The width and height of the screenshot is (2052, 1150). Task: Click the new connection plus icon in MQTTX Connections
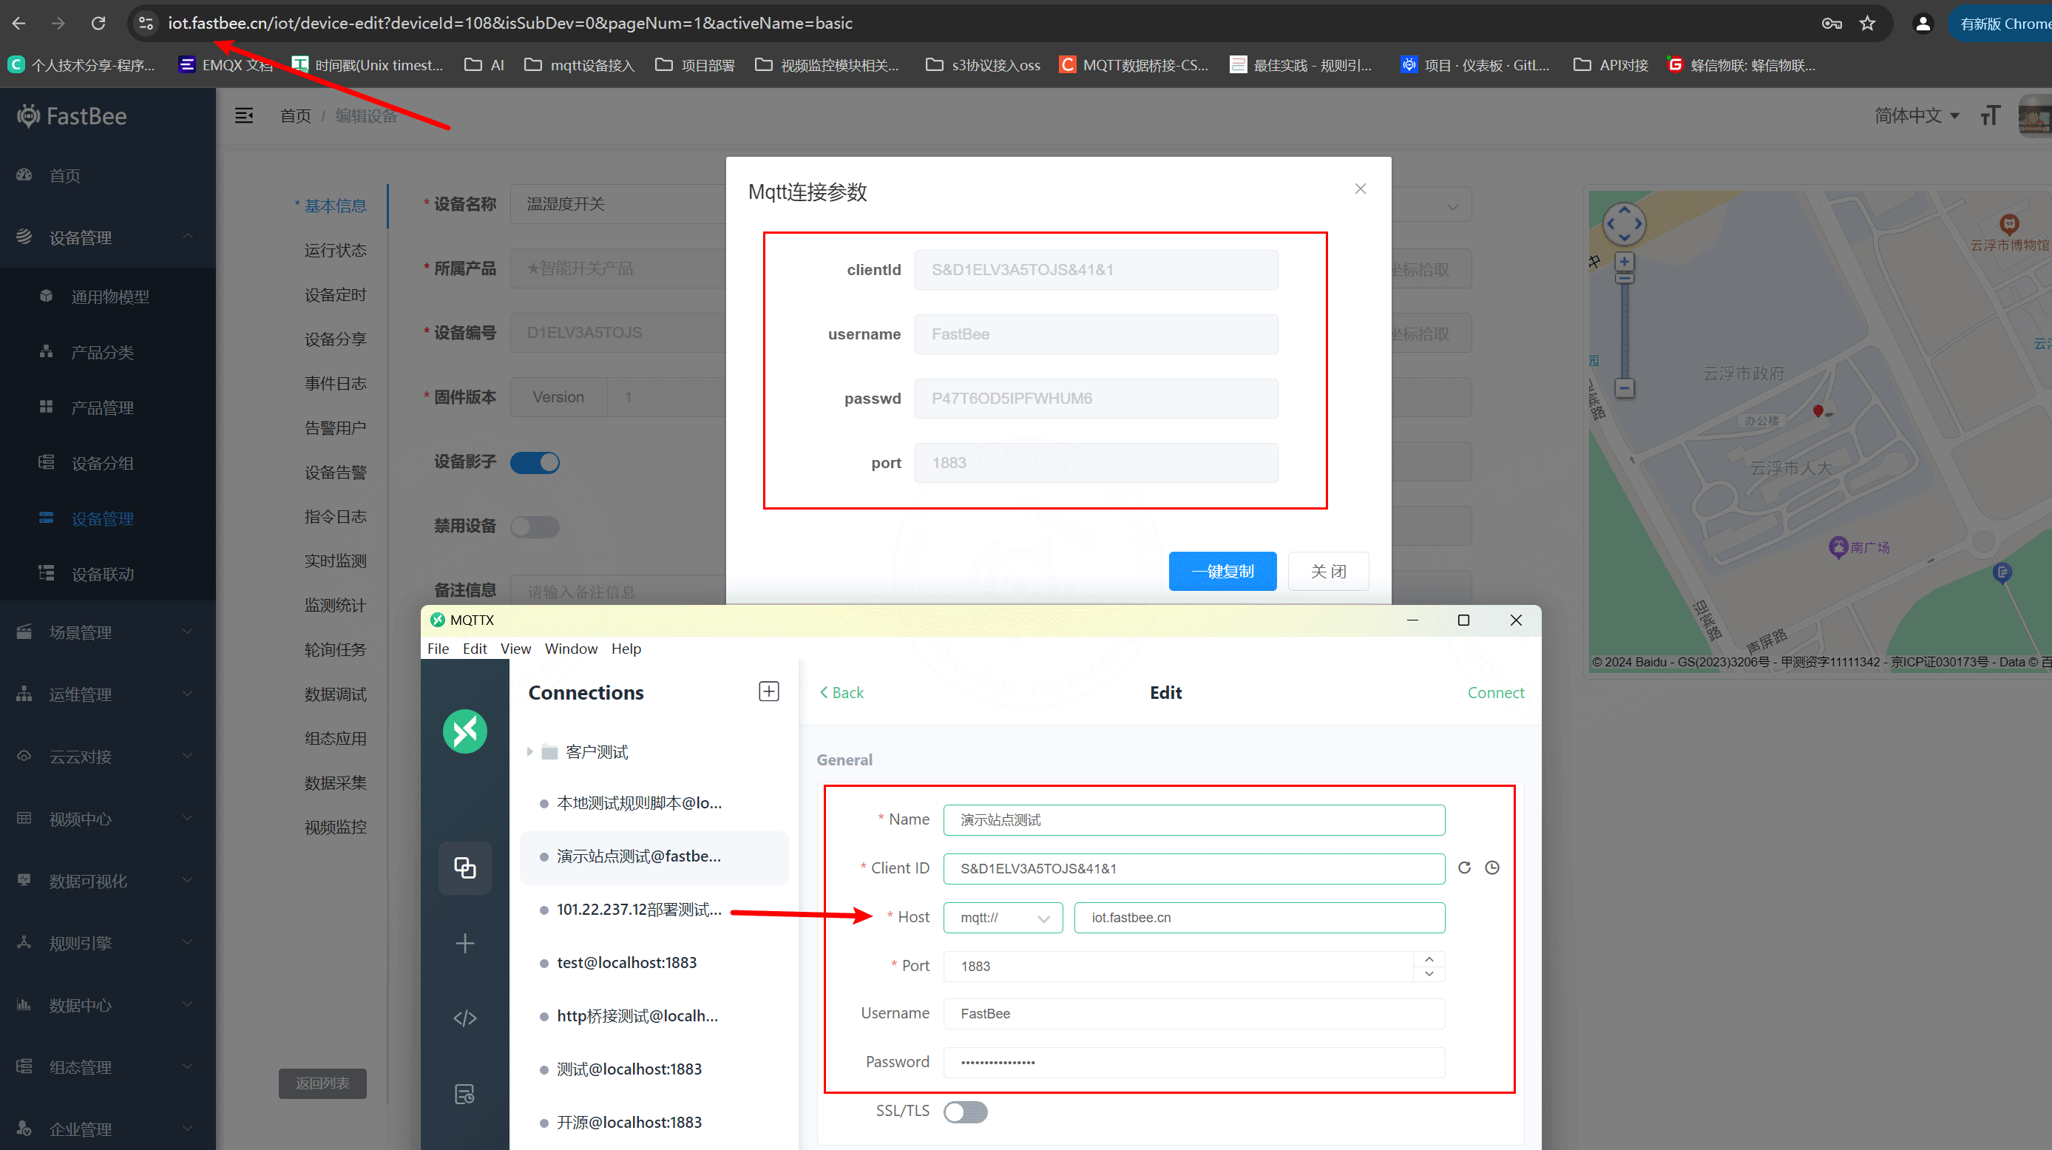click(x=769, y=691)
